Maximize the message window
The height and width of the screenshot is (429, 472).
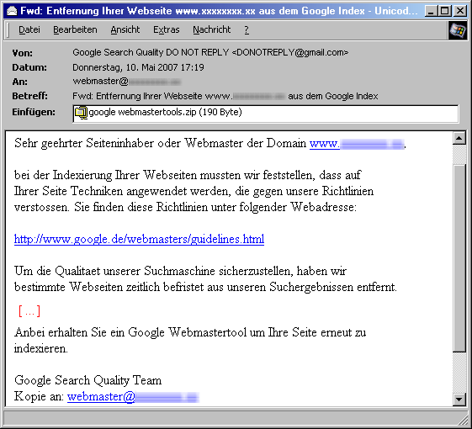[x=445, y=11]
